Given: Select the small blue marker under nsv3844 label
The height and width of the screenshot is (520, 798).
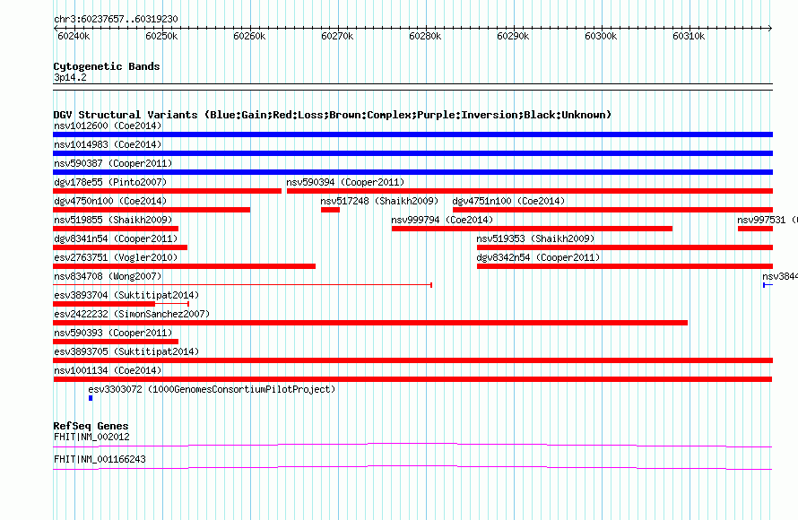Looking at the screenshot, I should click(768, 285).
